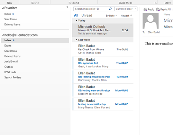Open the 'testing new email setup' email from Mon 01/02

103,104
